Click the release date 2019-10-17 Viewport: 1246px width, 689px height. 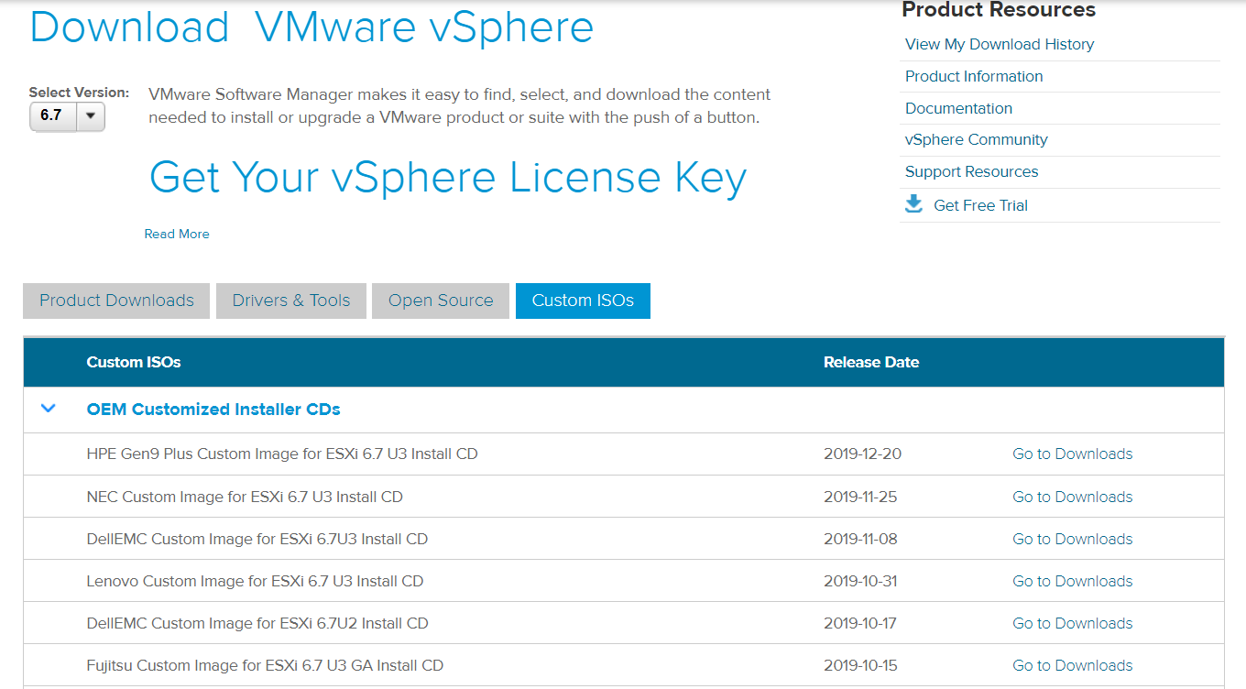[860, 623]
